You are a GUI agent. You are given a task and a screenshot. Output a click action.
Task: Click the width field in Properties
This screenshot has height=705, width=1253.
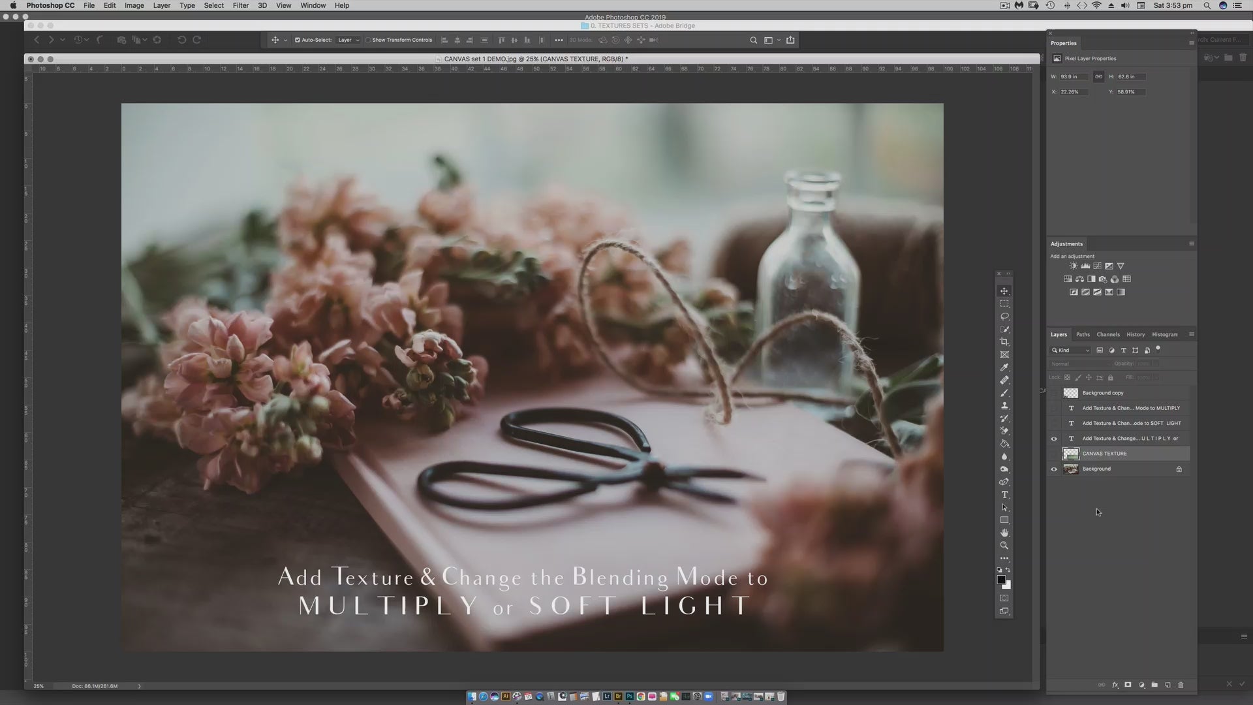point(1073,76)
